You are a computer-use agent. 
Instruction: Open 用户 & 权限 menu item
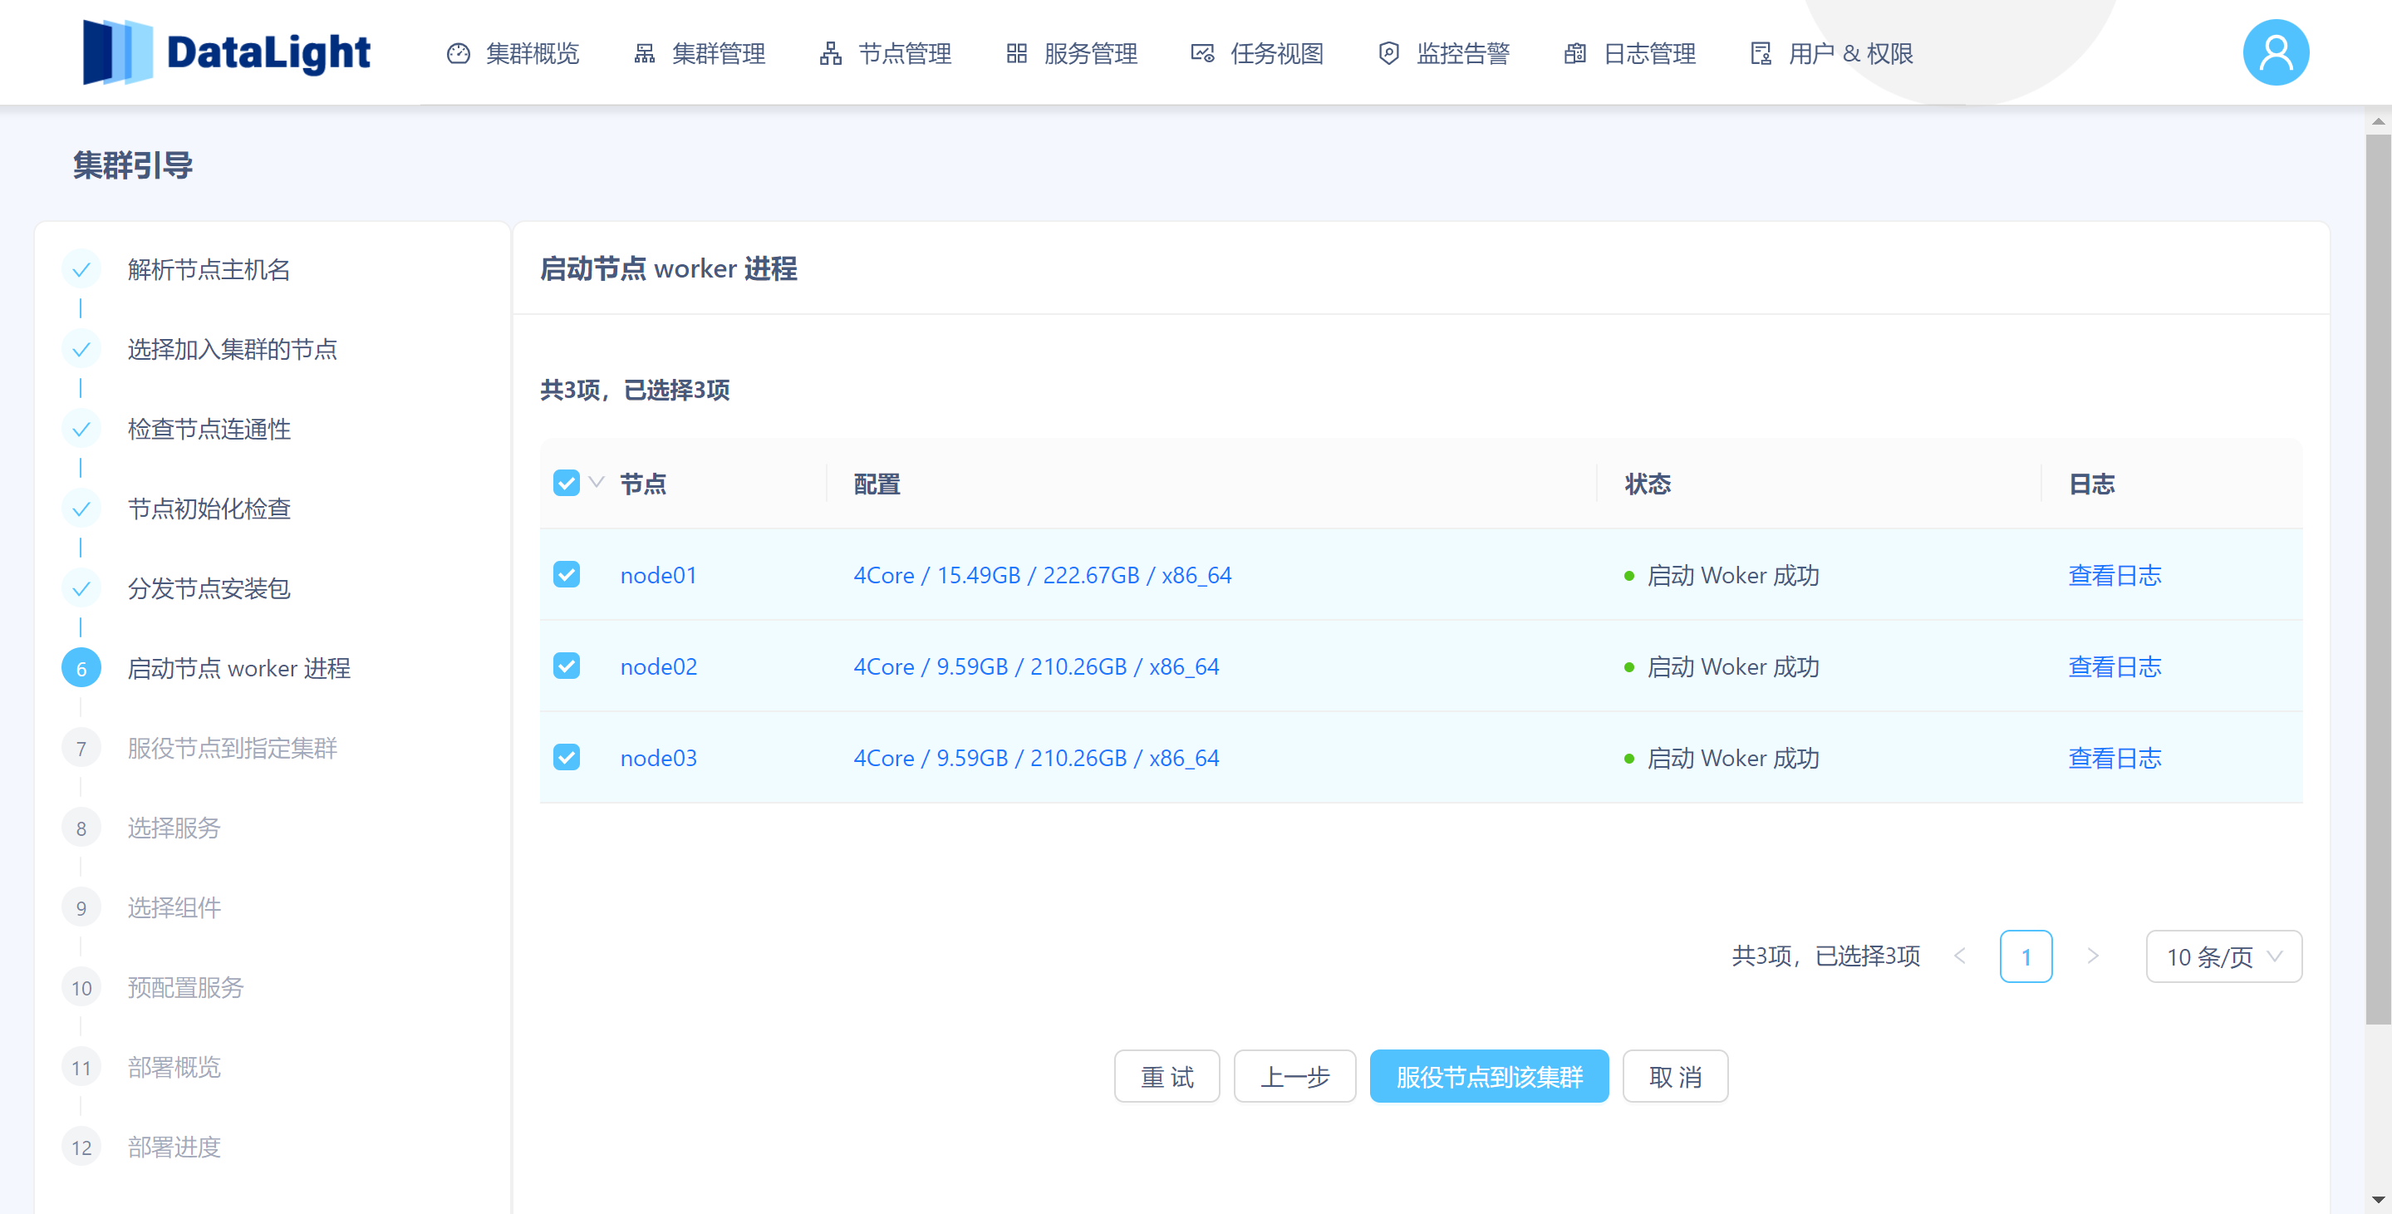(1831, 54)
